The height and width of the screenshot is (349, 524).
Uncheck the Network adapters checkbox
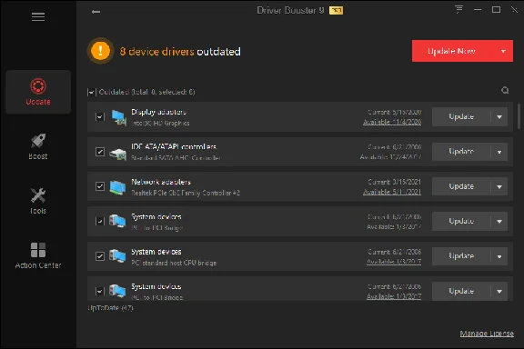pyautogui.click(x=100, y=186)
